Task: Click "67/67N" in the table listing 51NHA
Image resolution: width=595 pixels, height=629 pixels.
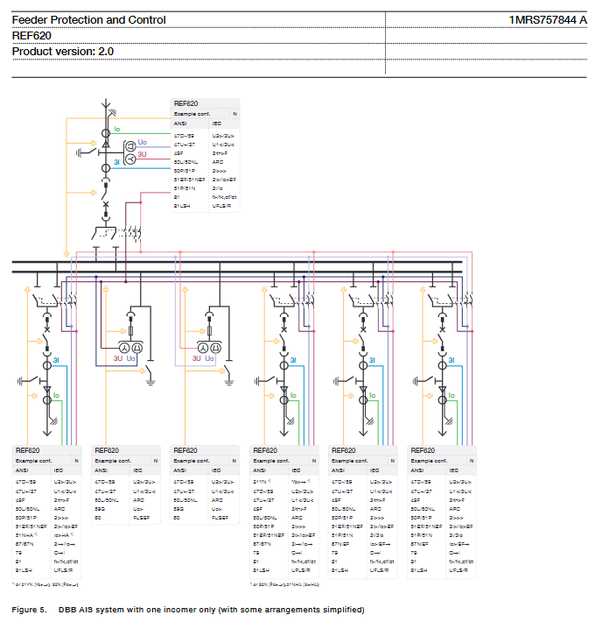Action: [x=24, y=544]
